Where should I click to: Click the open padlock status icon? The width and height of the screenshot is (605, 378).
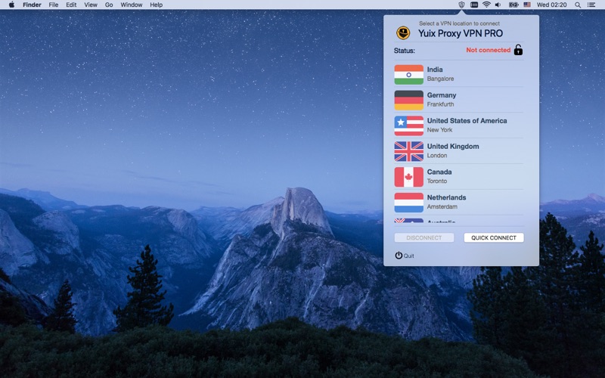518,50
